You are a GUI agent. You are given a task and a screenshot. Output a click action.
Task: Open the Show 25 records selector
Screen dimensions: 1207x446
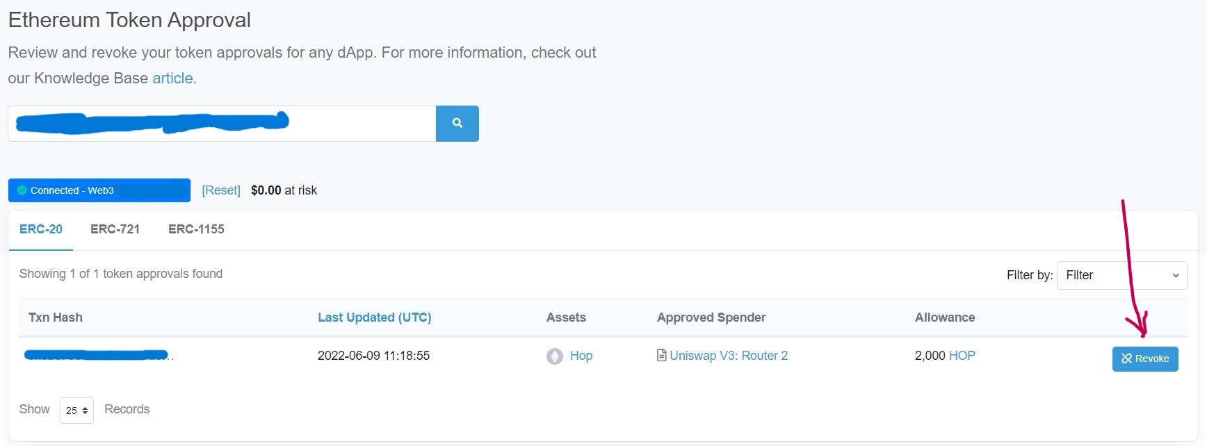tap(76, 411)
